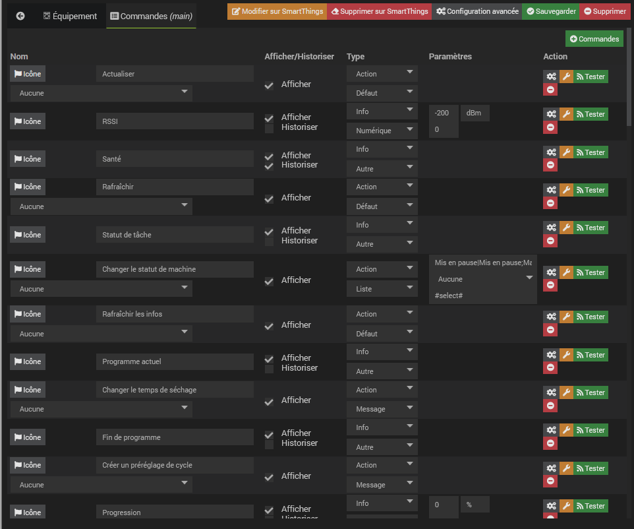Delete Changer le temps de séchage command
The image size is (634, 529).
click(550, 406)
